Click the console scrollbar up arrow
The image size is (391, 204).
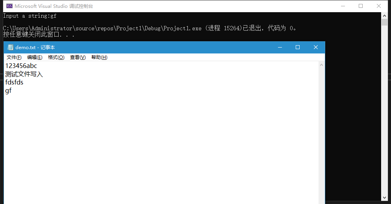(x=385, y=15)
